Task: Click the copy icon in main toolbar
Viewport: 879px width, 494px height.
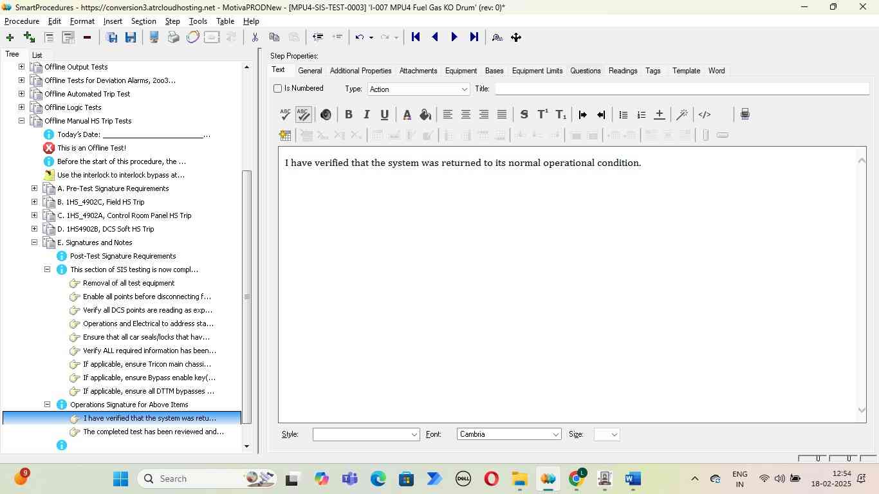Action: coord(274,37)
